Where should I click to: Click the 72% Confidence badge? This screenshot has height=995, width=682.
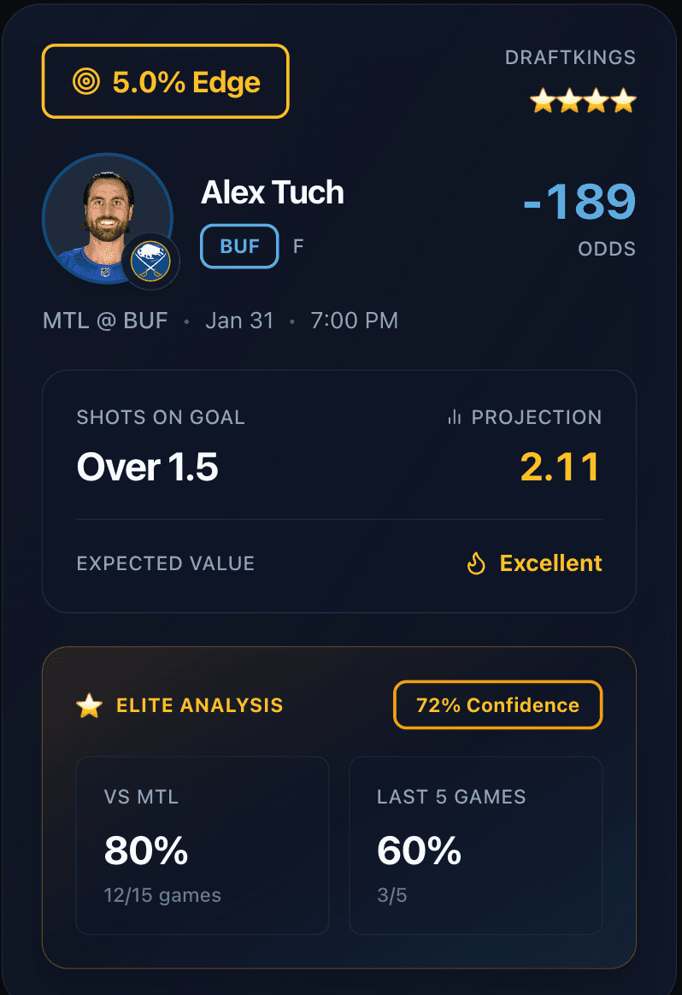pyautogui.click(x=497, y=705)
